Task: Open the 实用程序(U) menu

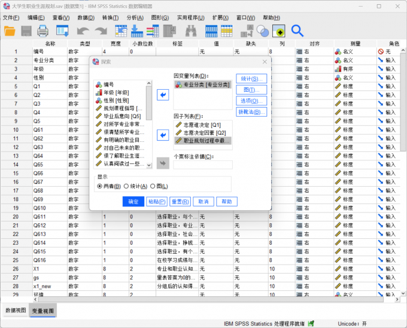Action: pyautogui.click(x=190, y=17)
